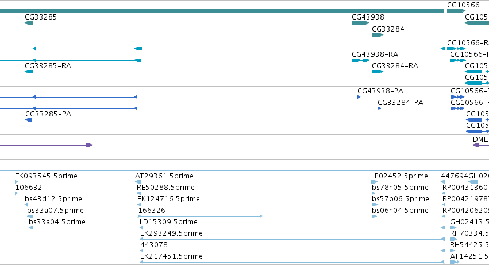Click the CG33285-RA transcript label
Viewport: 489px width, 265px height.
click(48, 66)
